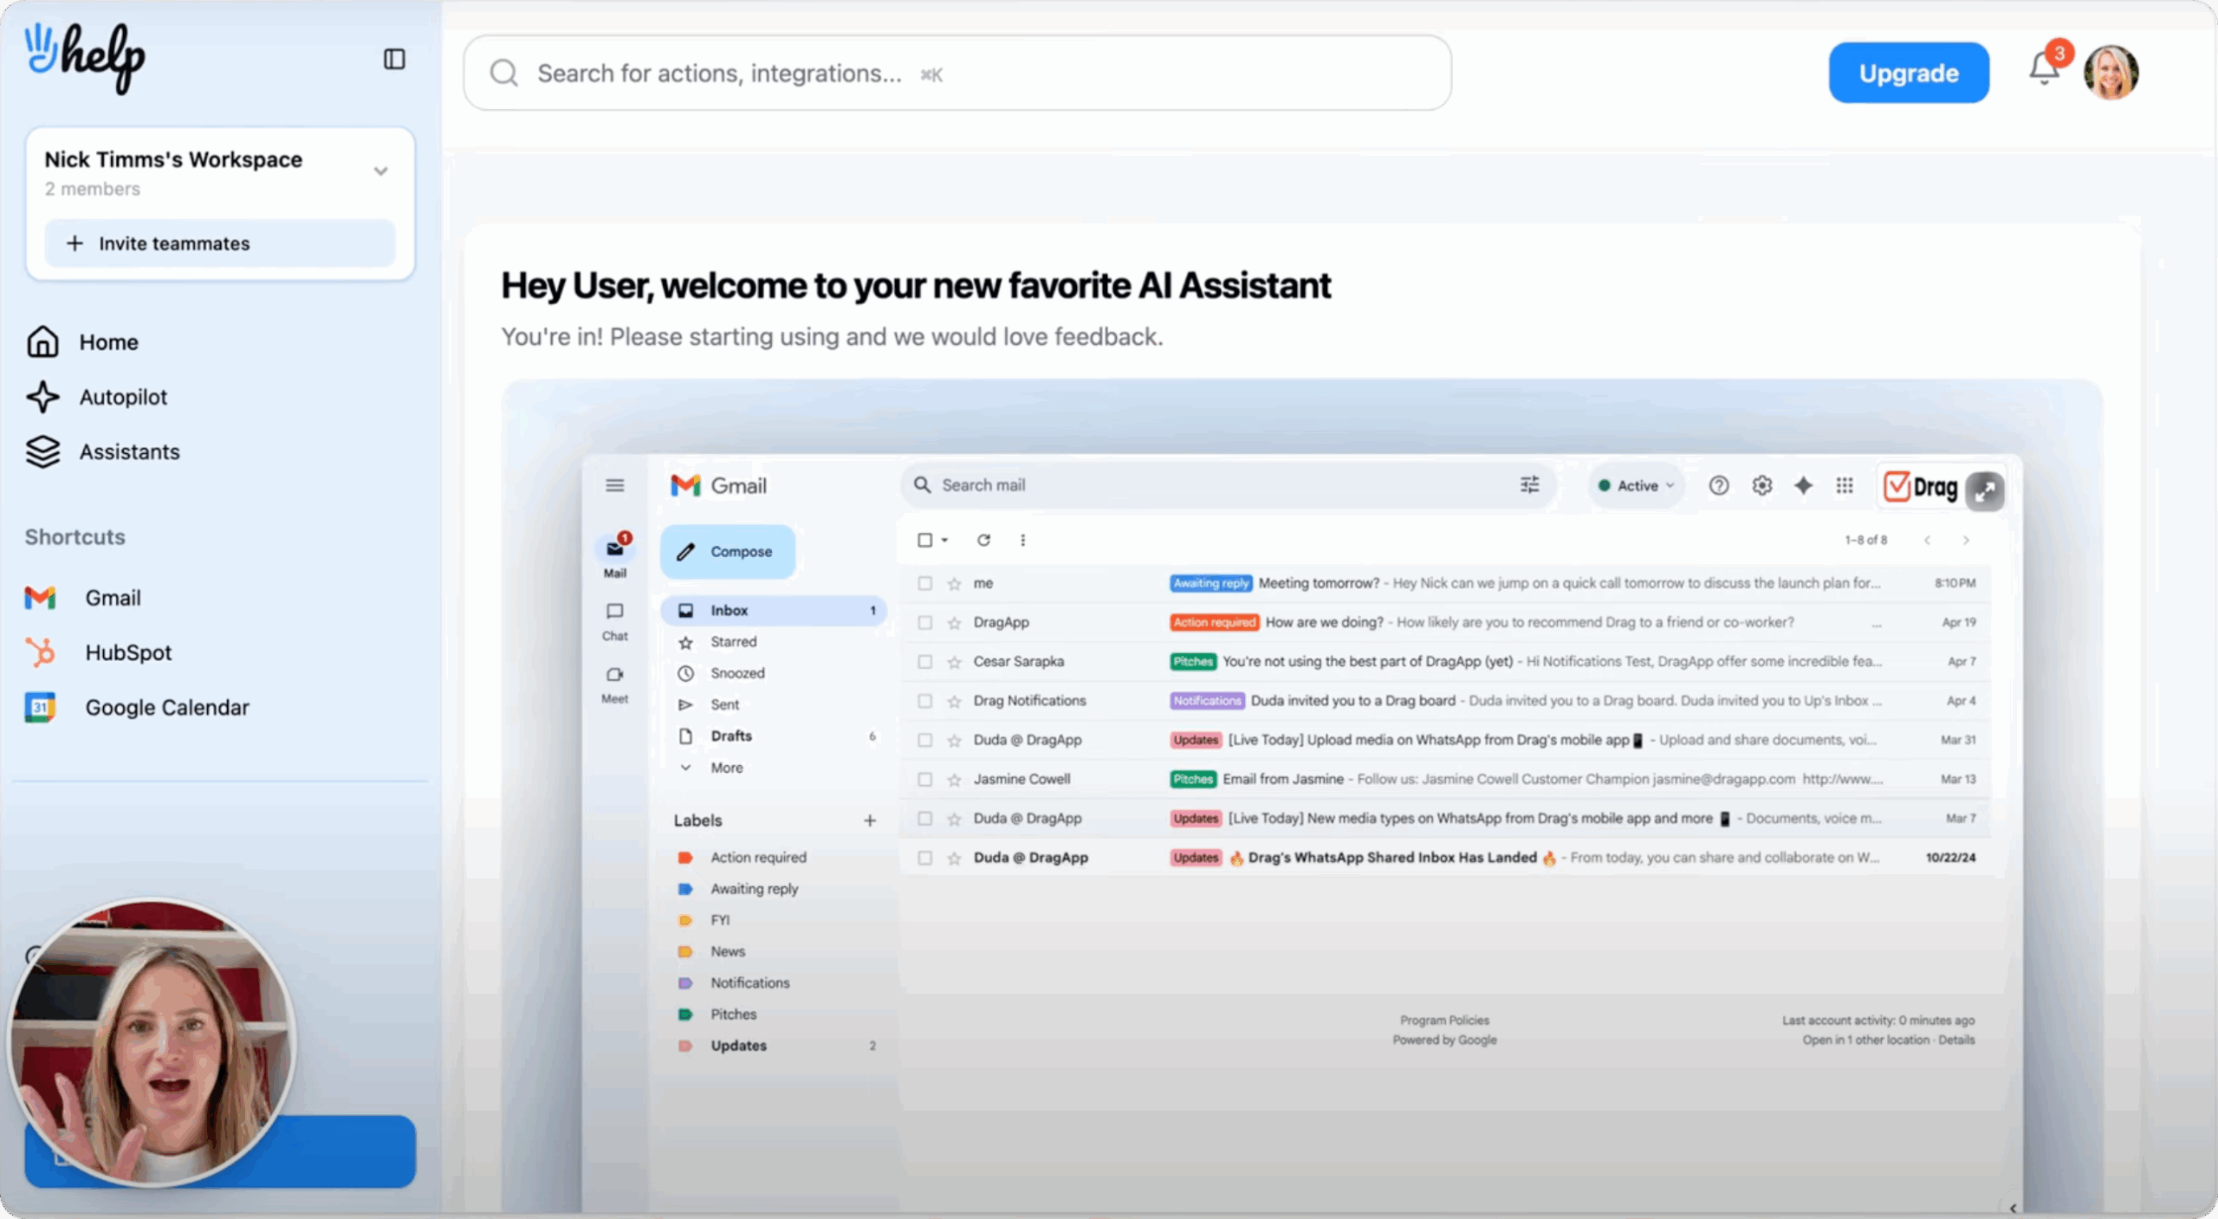
Task: Check the select-all checkbox in Gmail toolbar
Action: pyautogui.click(x=924, y=540)
